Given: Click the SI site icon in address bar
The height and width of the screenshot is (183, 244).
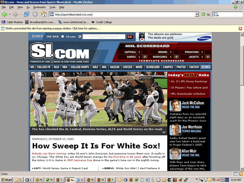Looking at the screenshot, I should [x=52, y=15].
